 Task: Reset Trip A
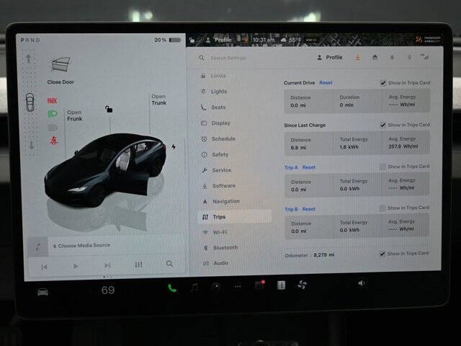[309, 167]
